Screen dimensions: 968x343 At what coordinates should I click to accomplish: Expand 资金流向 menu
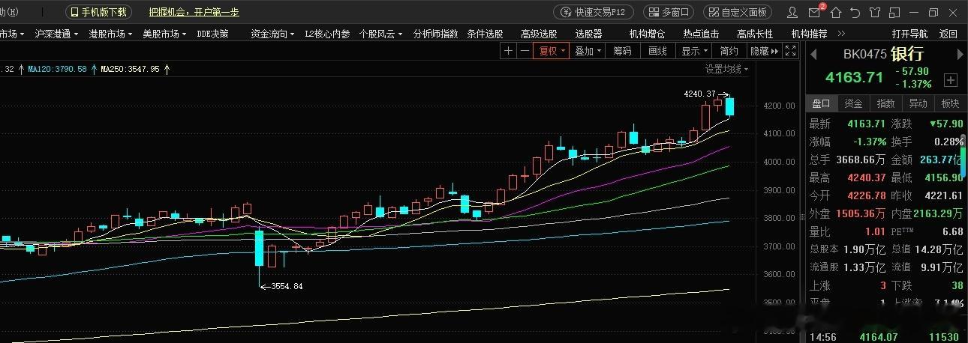click(x=272, y=34)
